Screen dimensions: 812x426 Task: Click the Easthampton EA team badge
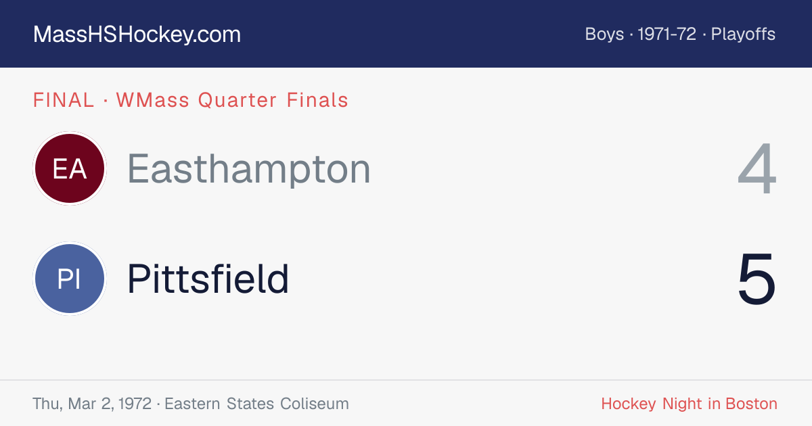[x=69, y=168]
